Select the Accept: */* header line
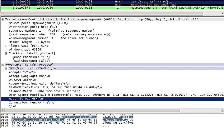The height and width of the screenshot is (128, 224). pos(22,72)
